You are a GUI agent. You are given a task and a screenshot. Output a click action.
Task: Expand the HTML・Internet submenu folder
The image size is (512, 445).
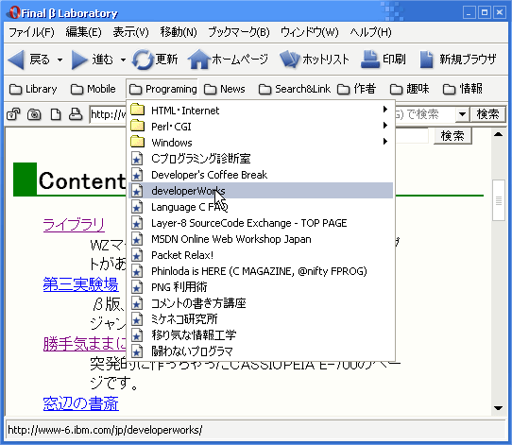[x=261, y=111]
